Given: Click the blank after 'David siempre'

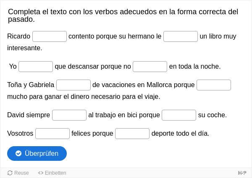Looking at the screenshot, I should click(x=69, y=115).
